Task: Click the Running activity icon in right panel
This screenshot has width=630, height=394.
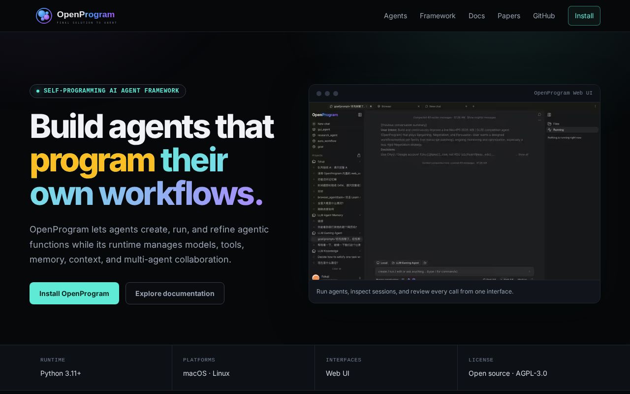Action: tap(550, 130)
